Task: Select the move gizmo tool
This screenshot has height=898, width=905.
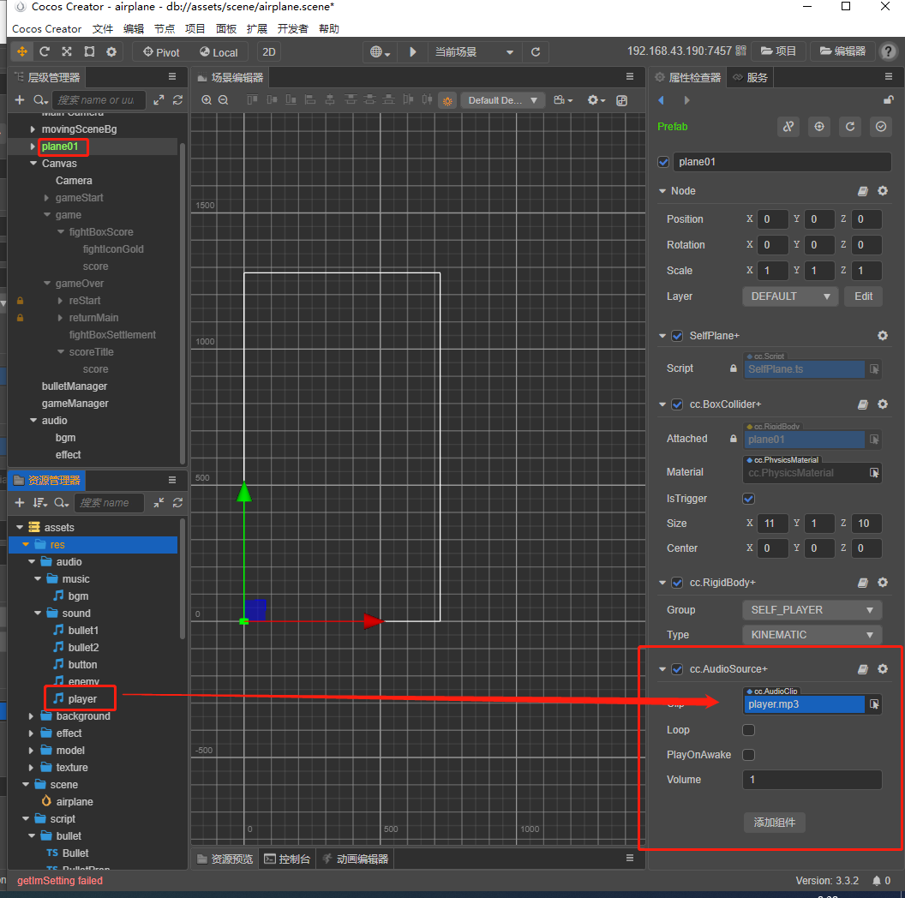Action: point(22,52)
